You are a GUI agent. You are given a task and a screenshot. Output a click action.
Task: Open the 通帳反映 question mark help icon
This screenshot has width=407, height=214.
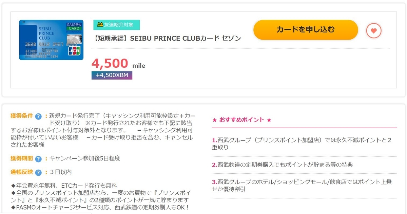point(38,172)
